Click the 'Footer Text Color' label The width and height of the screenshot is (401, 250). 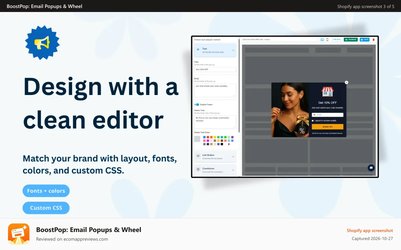(202, 132)
